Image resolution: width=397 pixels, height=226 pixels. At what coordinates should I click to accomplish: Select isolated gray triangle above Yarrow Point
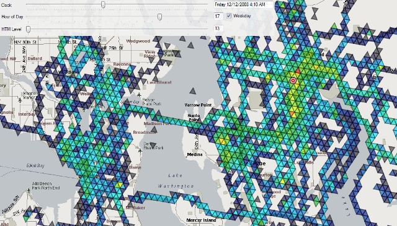click(193, 91)
